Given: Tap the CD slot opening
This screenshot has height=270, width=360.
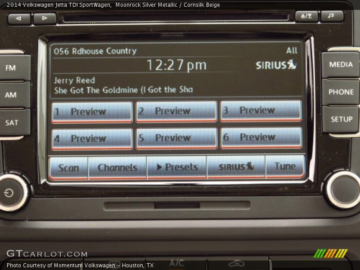Looking at the screenshot, I should coord(175,18).
